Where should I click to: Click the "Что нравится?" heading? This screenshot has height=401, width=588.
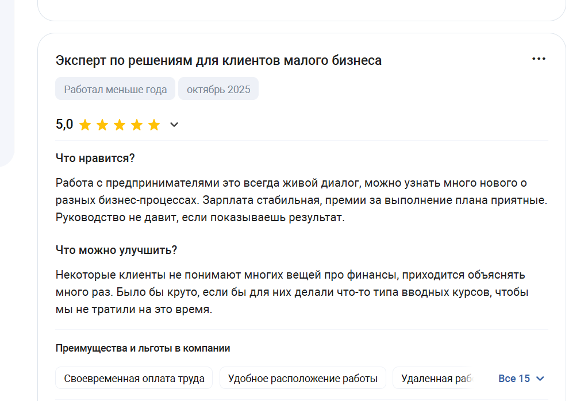95,158
